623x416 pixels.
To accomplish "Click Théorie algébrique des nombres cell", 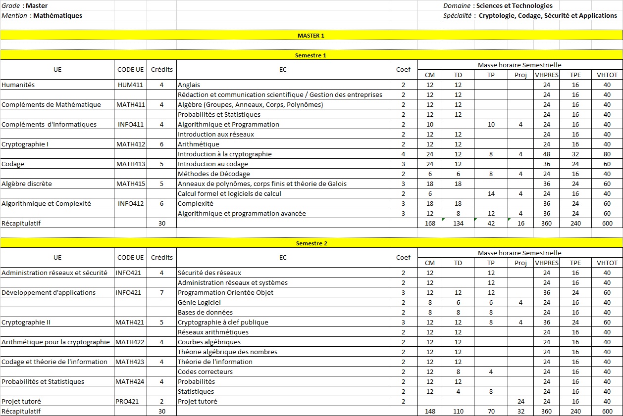I will coord(283,352).
